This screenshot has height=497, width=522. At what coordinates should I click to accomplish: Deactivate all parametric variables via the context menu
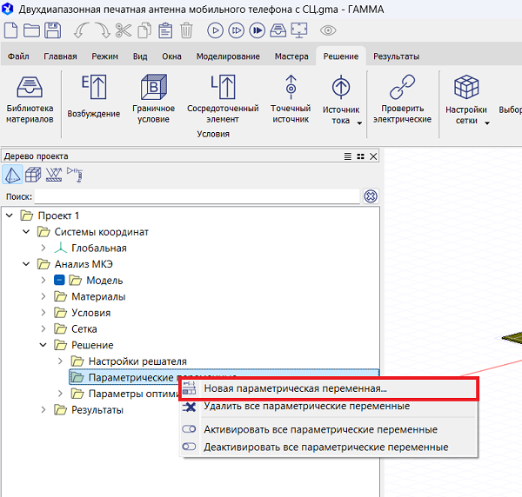325,447
